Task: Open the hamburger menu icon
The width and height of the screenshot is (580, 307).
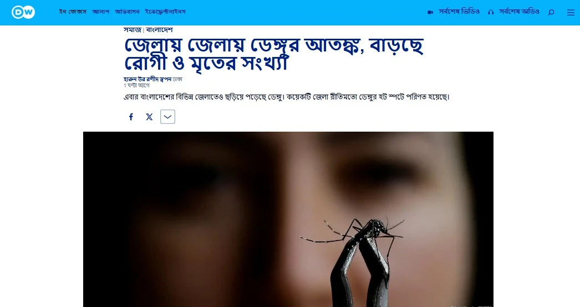Action: pos(571,12)
